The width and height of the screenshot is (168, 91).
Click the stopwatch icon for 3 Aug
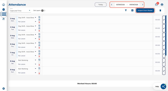click(x=39, y=20)
